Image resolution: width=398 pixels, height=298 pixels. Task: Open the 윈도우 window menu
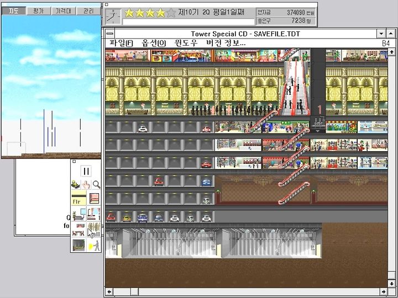pyautogui.click(x=186, y=43)
